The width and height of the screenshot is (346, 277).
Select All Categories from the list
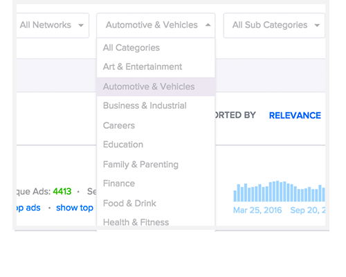[x=156, y=48]
